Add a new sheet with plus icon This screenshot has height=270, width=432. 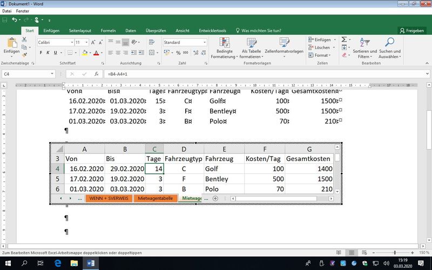pyautogui.click(x=215, y=199)
